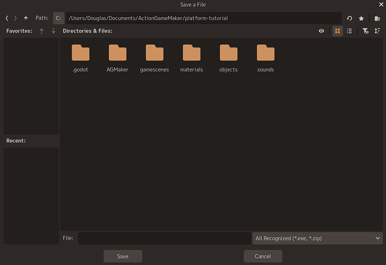Go to parent folder arrow

click(x=26, y=18)
